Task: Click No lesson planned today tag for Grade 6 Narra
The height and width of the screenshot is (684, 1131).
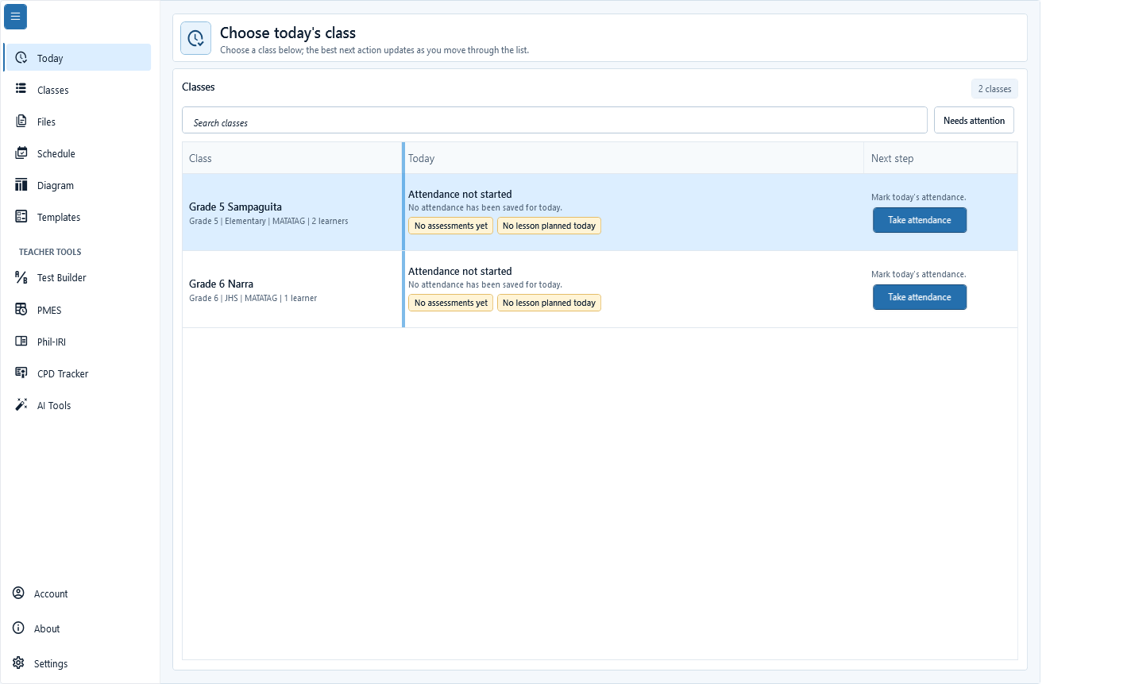Action: pyautogui.click(x=549, y=303)
